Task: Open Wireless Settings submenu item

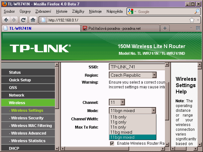Action: click(x=28, y=111)
